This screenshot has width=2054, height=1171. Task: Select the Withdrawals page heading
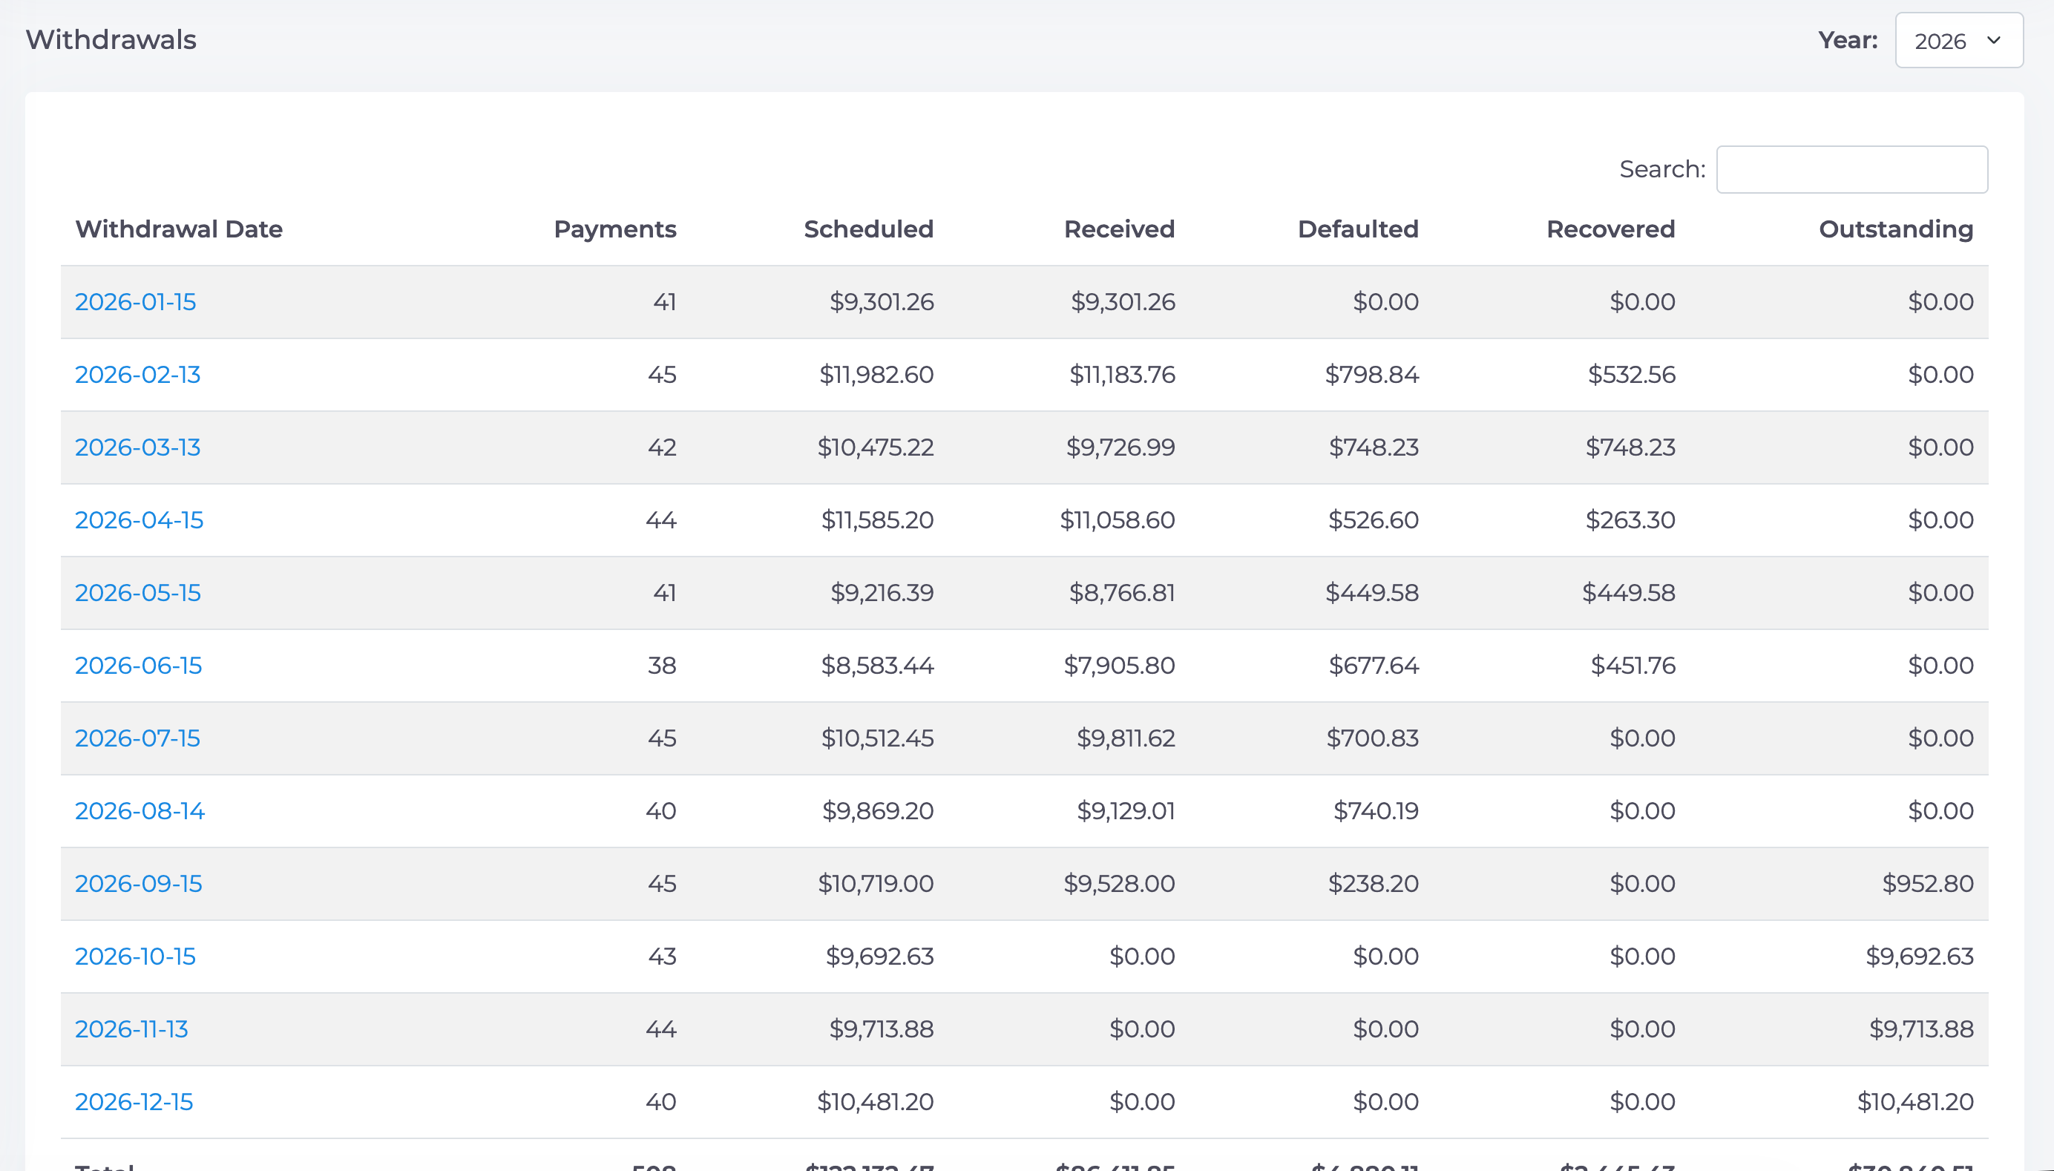(x=111, y=39)
